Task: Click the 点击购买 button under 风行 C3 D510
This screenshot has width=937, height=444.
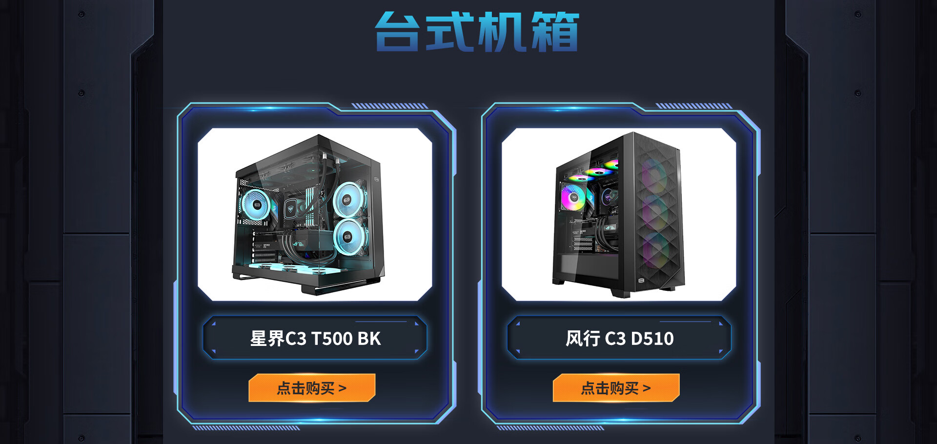Action: 616,388
